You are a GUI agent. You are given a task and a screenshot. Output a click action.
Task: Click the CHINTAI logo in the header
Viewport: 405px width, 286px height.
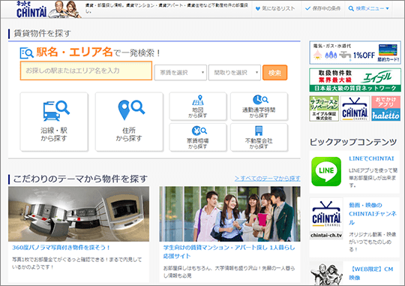(x=31, y=9)
